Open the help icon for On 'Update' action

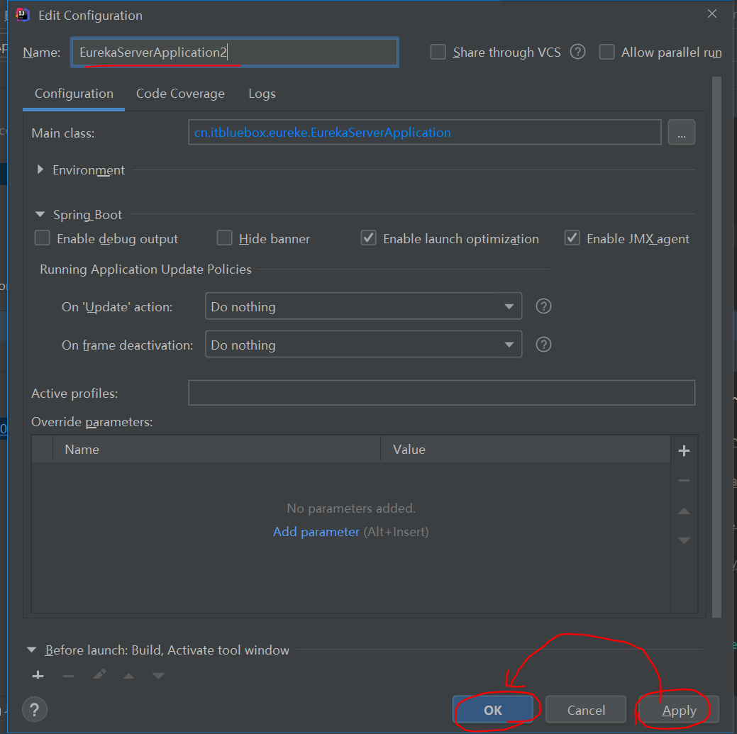[x=543, y=306]
